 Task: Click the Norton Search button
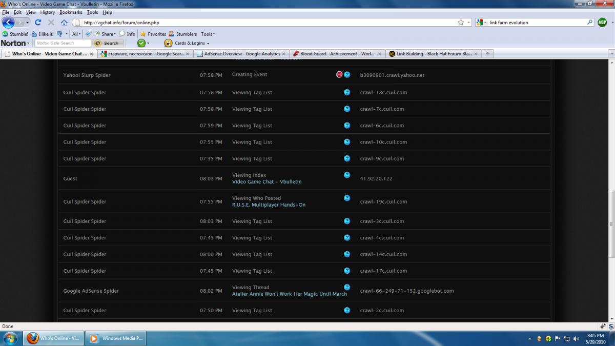click(x=108, y=43)
